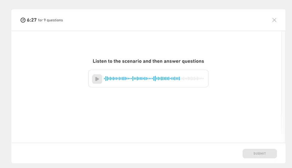Close the quiz with the X icon
The width and height of the screenshot is (292, 168).
(x=274, y=20)
